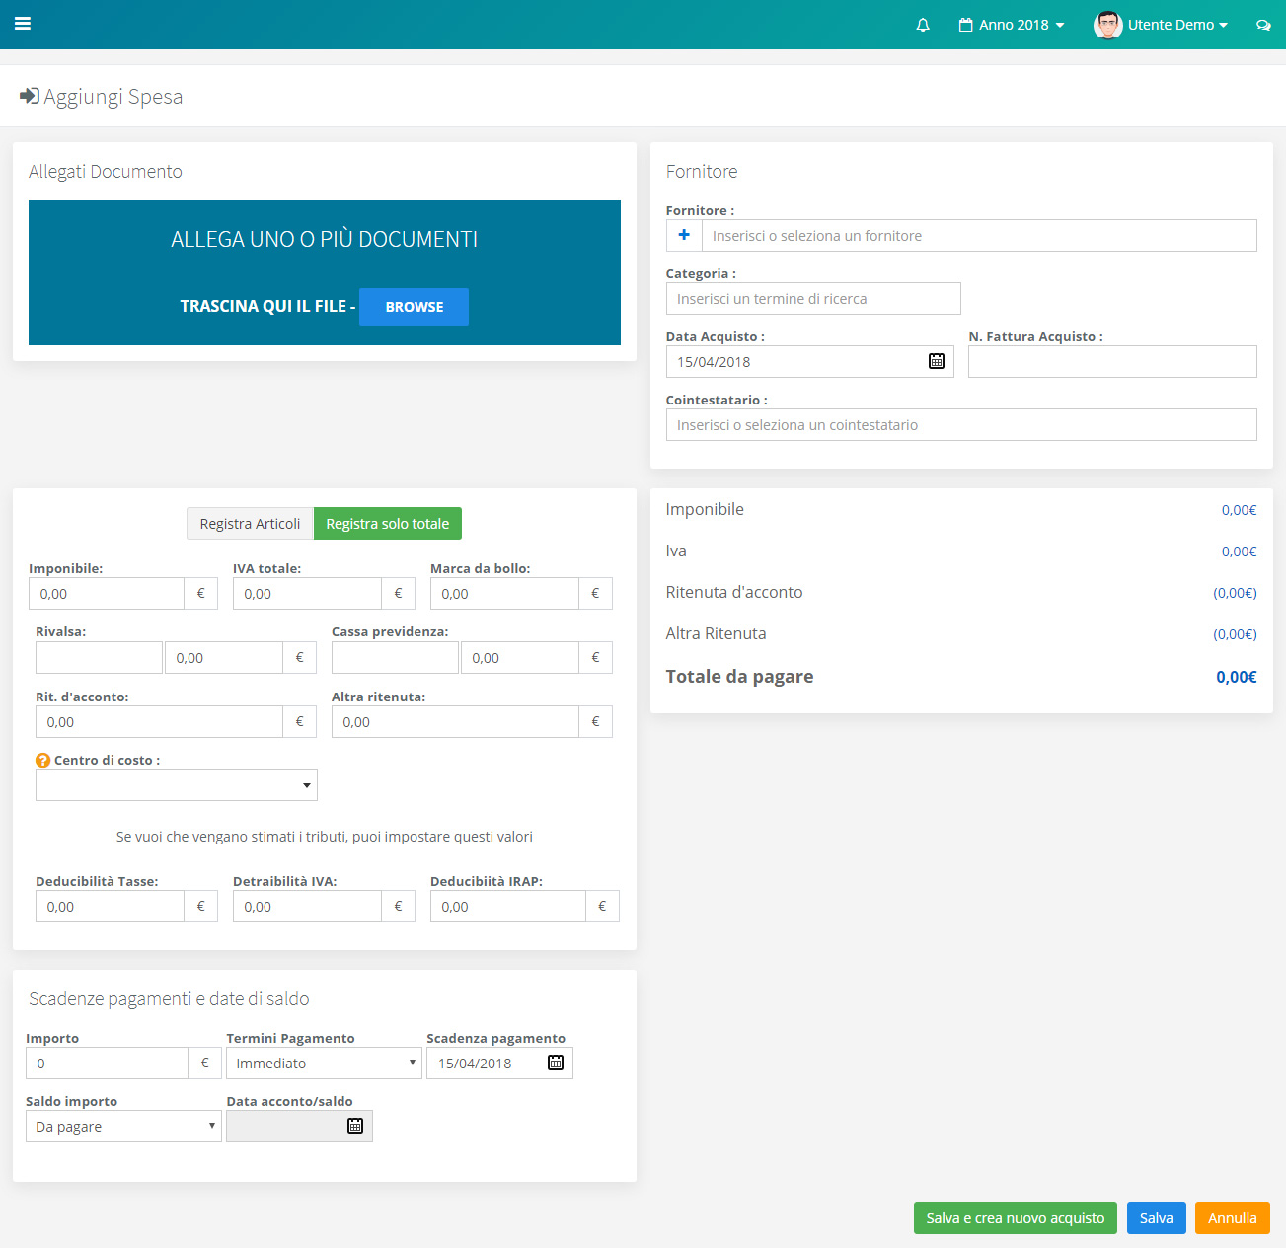Click the plus icon to add a fornitore
This screenshot has width=1286, height=1248.
pos(684,235)
